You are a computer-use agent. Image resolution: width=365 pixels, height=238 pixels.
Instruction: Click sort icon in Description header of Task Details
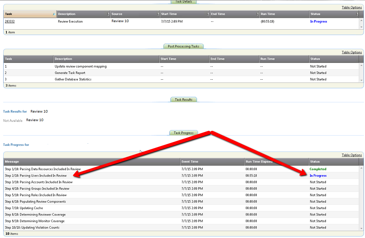108,14
